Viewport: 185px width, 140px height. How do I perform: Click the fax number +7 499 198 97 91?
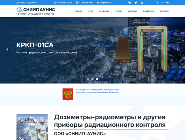(x=86, y=3)
